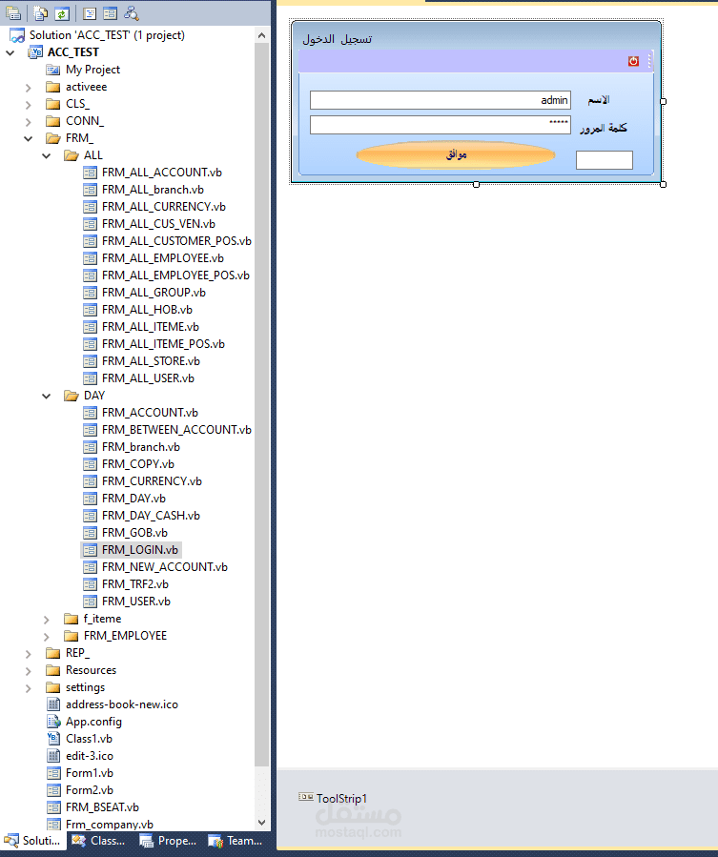Viewport: 718px width, 857px height.
Task: Switch to the Solution Explorer tab
Action: tap(32, 841)
